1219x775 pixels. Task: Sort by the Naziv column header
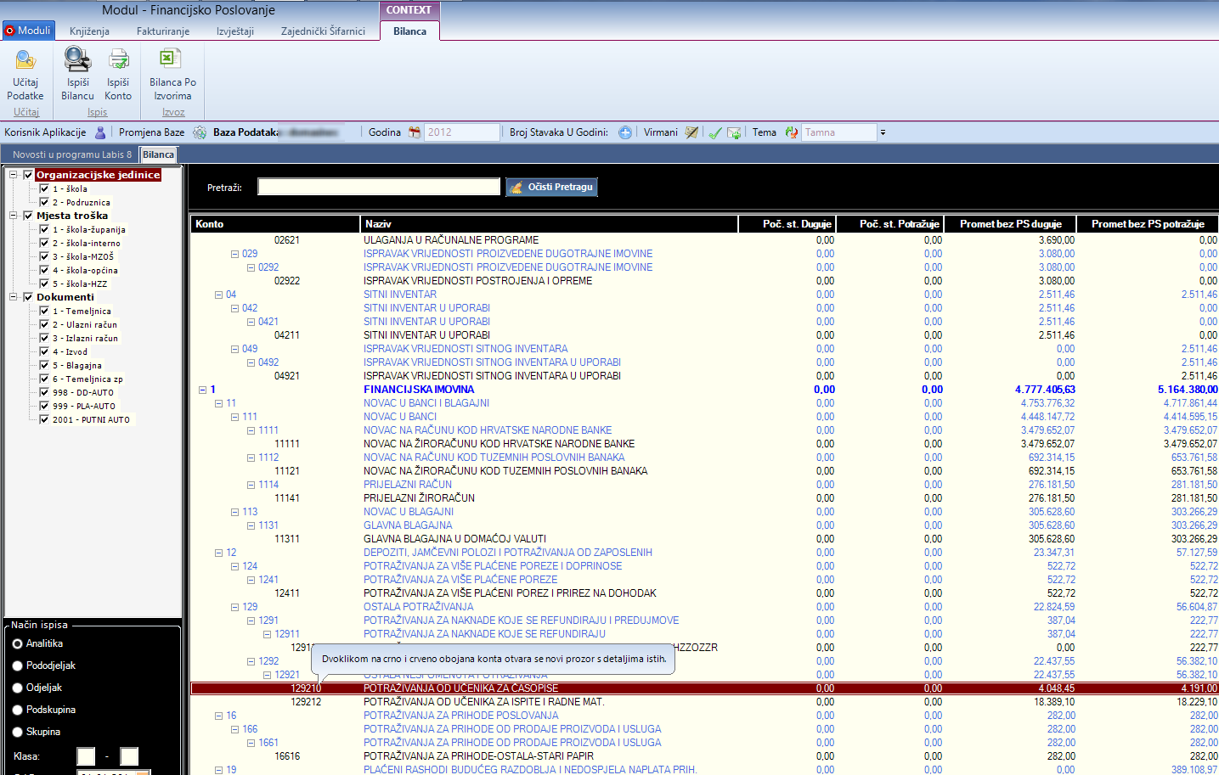(548, 224)
